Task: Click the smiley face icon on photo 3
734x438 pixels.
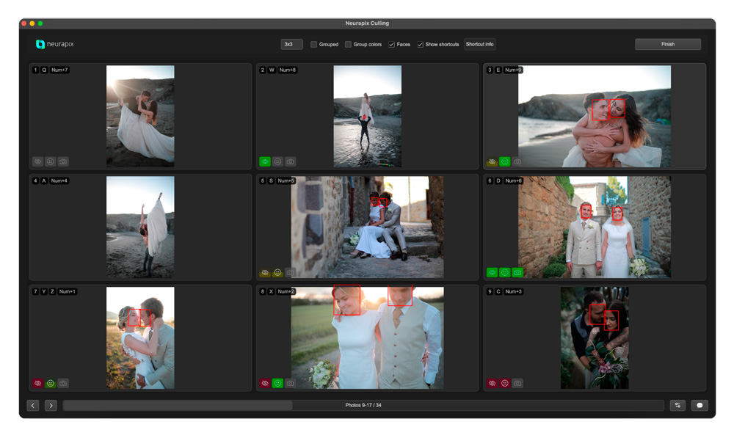Action: pos(504,161)
